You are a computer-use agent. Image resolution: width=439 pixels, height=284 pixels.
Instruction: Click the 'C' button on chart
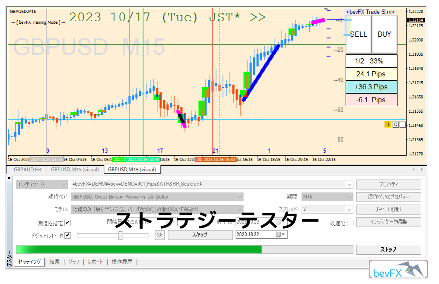click(x=396, y=124)
